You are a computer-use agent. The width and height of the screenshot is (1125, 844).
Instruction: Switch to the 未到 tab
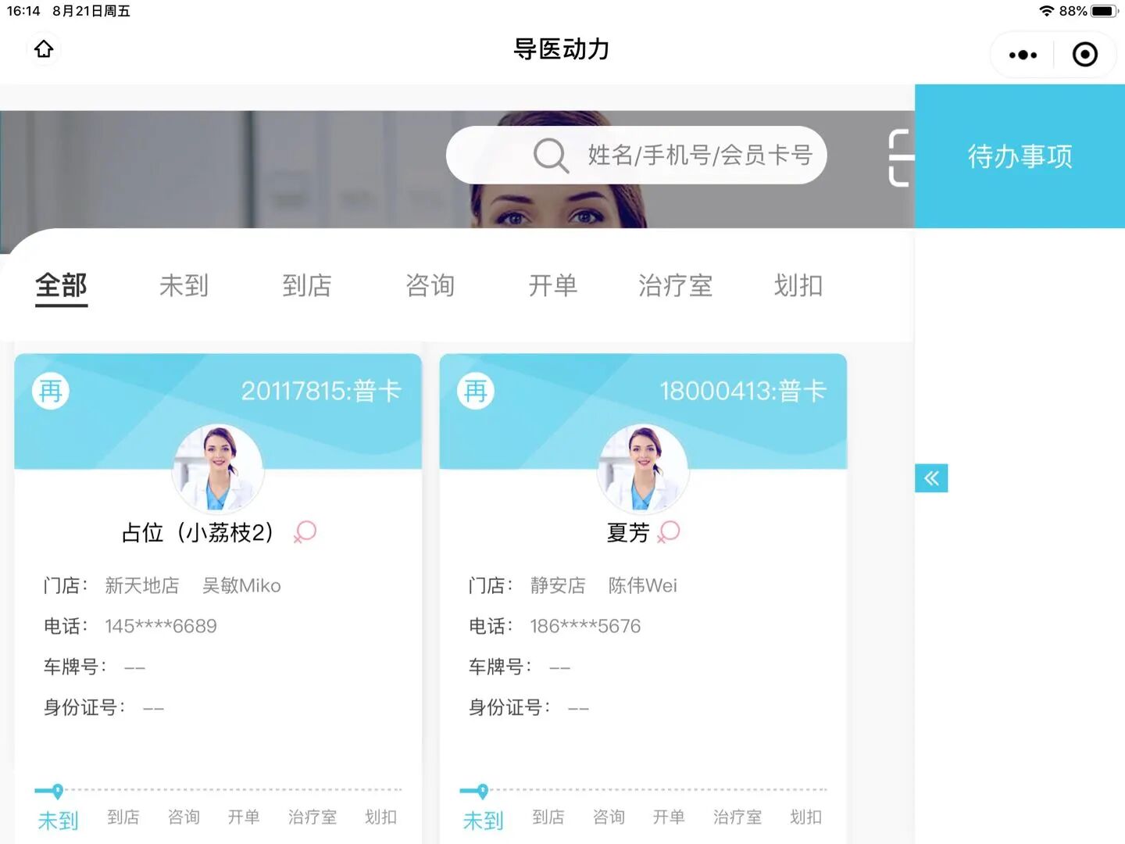point(184,286)
